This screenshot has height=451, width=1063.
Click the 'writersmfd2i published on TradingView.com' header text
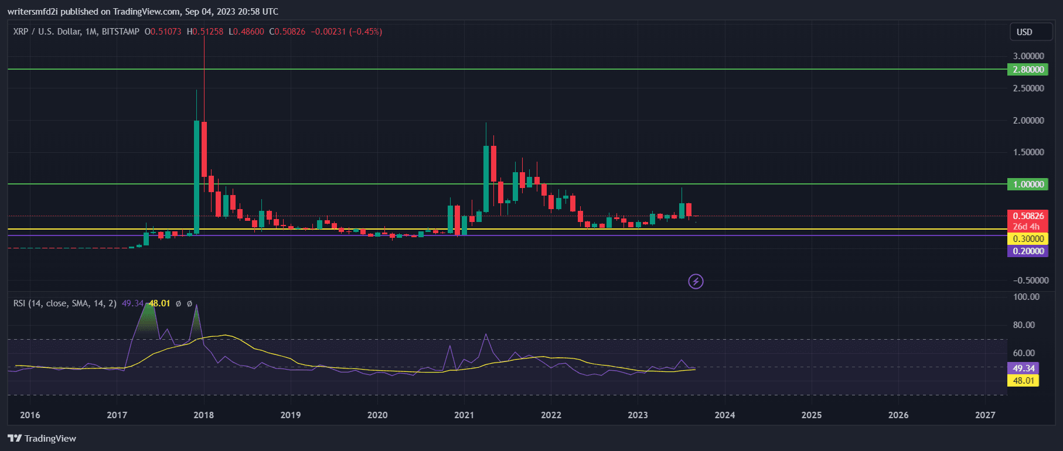coord(142,12)
